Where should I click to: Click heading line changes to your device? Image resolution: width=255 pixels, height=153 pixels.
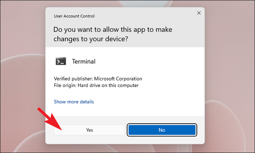pyautogui.click(x=91, y=39)
